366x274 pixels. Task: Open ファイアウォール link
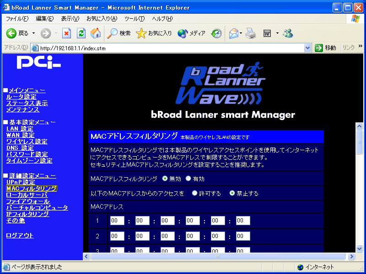(28, 201)
